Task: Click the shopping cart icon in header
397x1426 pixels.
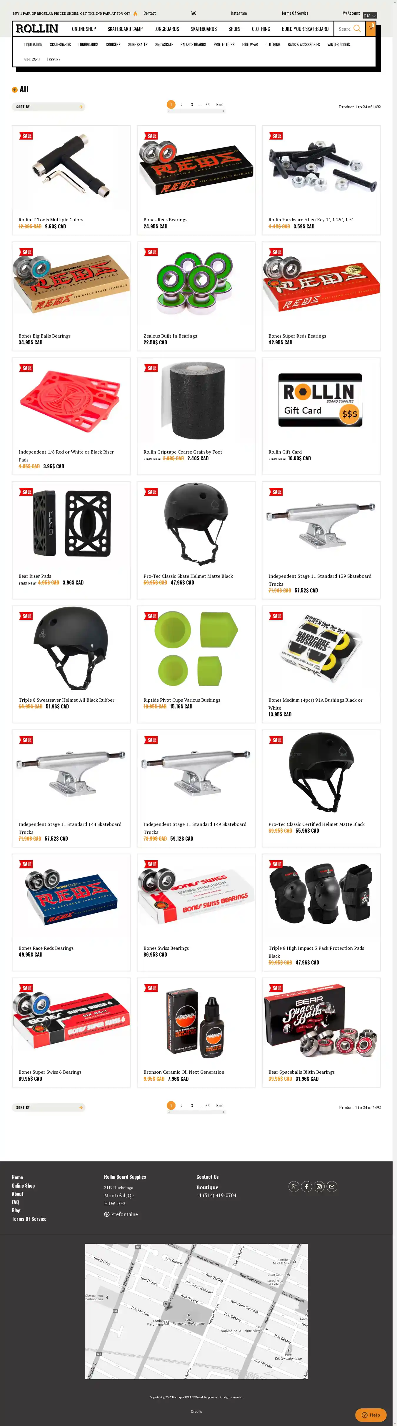Action: pos(371,28)
